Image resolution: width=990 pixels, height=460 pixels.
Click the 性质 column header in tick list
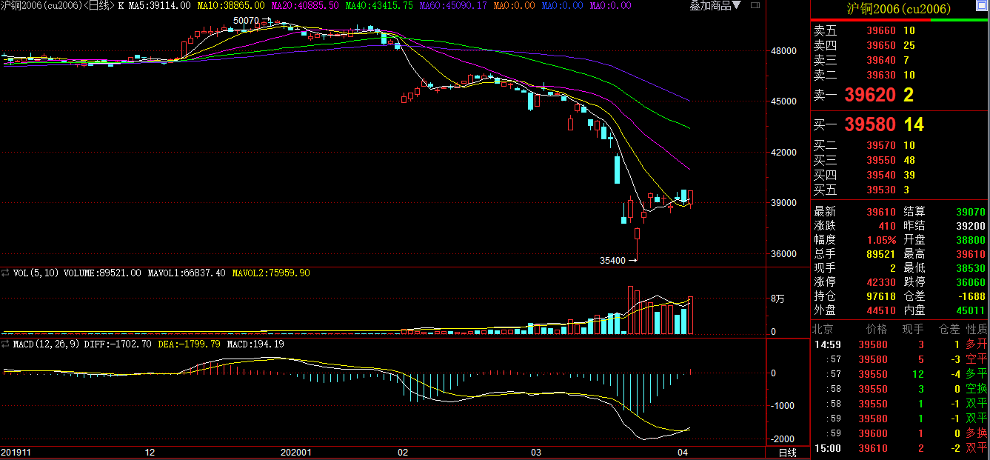pos(976,329)
